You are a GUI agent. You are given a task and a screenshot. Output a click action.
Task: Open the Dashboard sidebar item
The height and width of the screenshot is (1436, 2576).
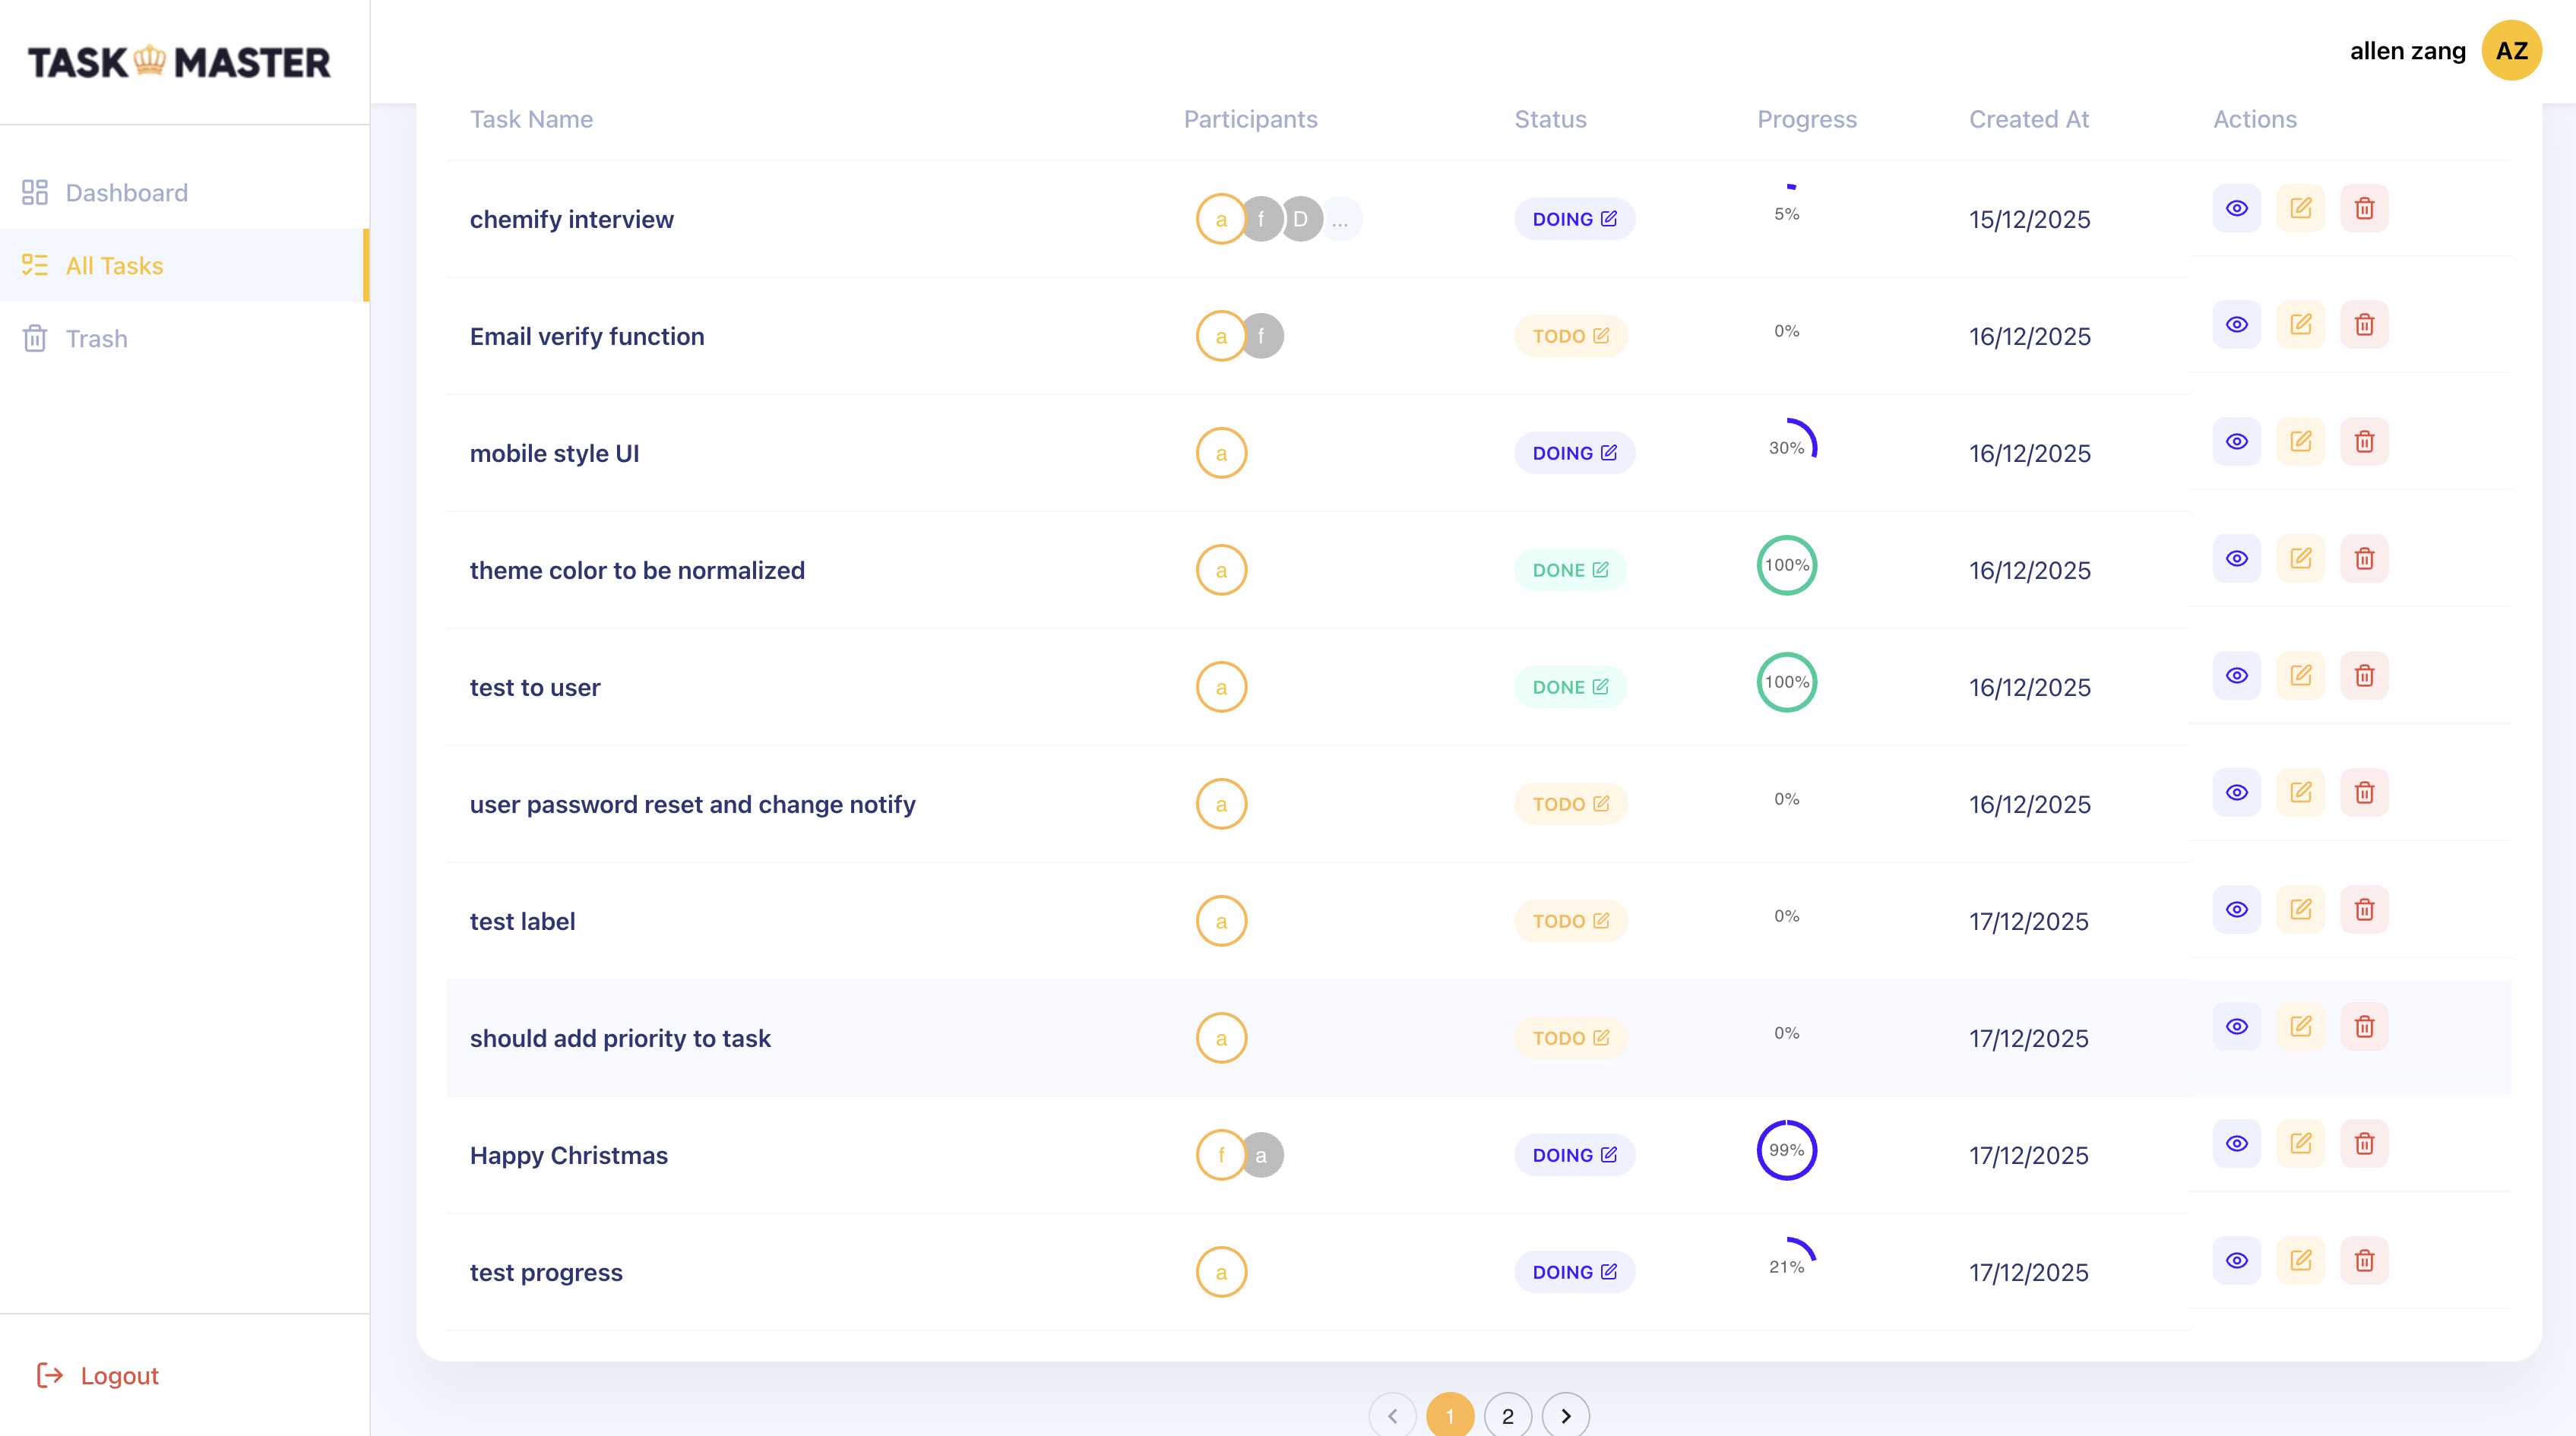(x=126, y=192)
